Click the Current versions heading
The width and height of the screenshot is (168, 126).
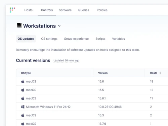click(x=33, y=60)
